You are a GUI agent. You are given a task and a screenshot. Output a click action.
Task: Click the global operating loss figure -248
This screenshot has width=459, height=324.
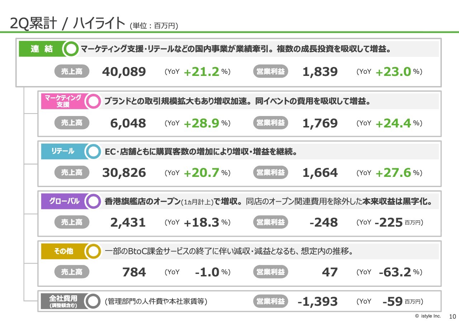323,223
